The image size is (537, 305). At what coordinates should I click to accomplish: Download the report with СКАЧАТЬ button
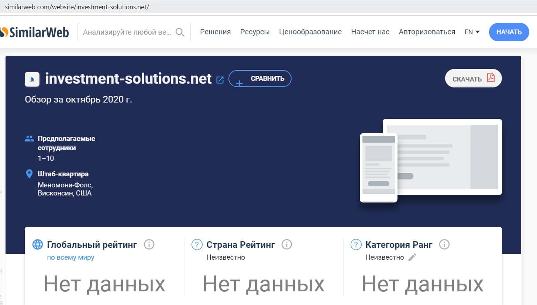[474, 78]
